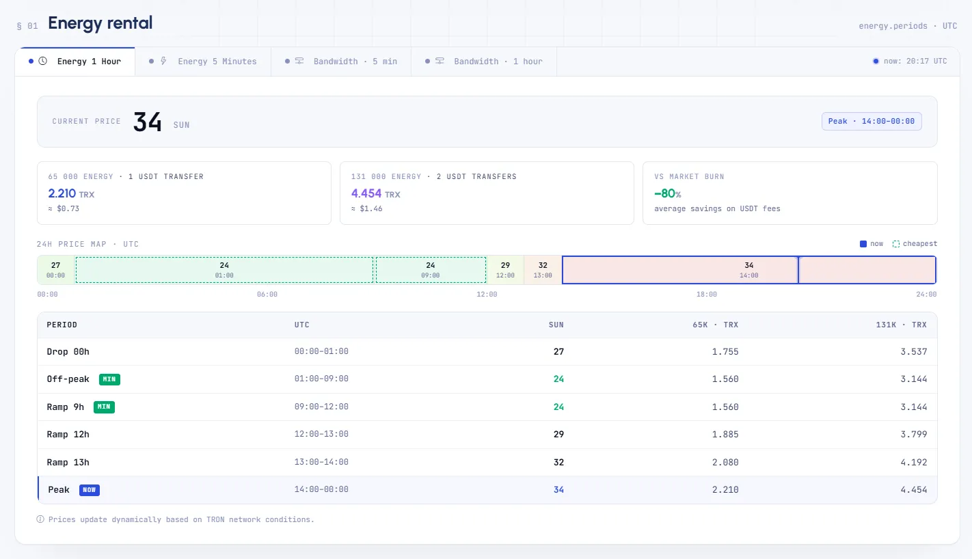
Task: Select the Energy 1 Hour tab
Action: (x=75, y=62)
